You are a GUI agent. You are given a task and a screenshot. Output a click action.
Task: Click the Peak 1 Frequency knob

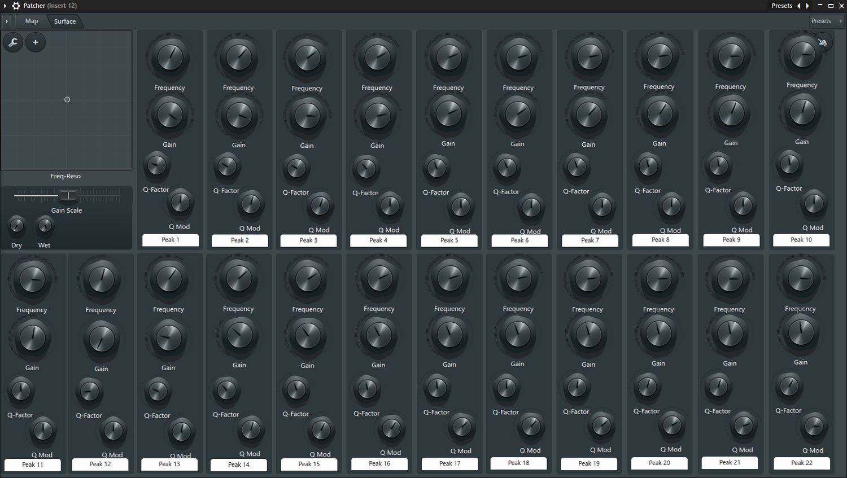(169, 57)
